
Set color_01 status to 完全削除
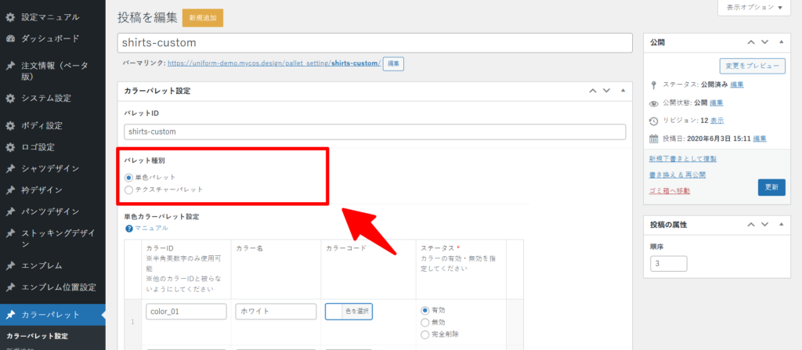(424, 335)
